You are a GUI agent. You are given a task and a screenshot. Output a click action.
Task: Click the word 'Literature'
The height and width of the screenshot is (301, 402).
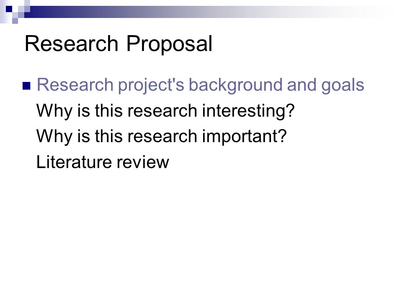[74, 162]
